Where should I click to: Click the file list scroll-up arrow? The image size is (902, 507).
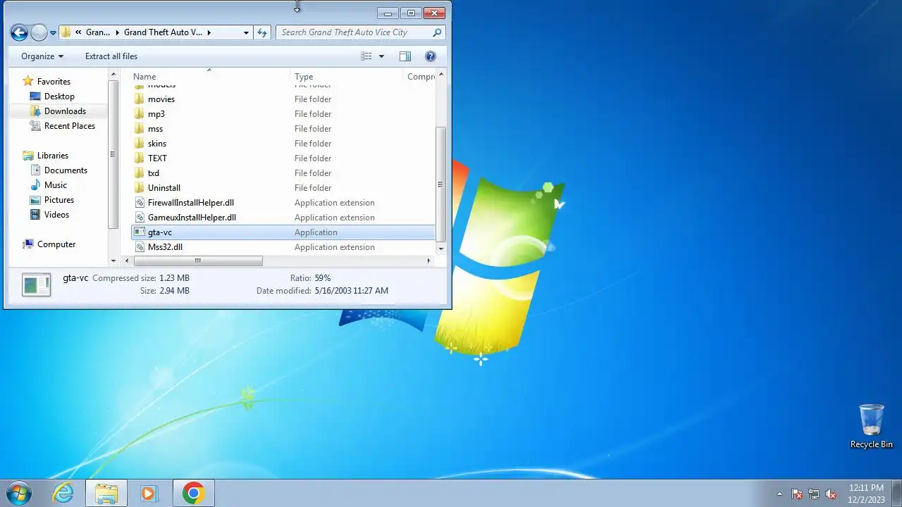click(441, 74)
